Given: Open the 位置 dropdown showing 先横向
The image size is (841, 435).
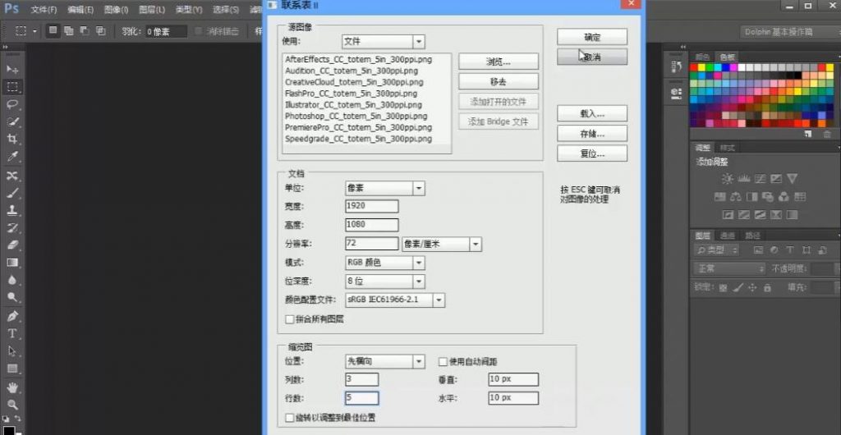Looking at the screenshot, I should coord(384,362).
